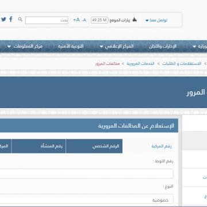The image size is (207, 207).
Task: Open the Twitter page icon
Action: coord(3,19)
